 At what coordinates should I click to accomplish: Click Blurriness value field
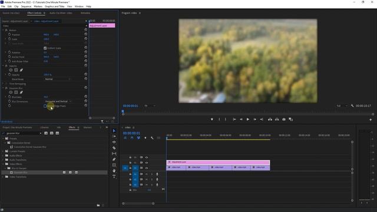click(x=46, y=97)
